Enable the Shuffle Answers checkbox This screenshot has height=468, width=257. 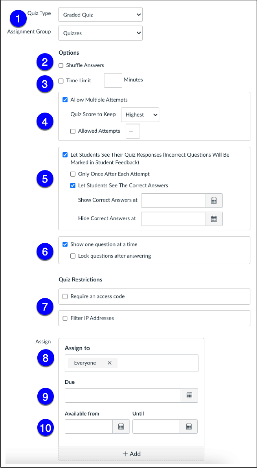61,65
